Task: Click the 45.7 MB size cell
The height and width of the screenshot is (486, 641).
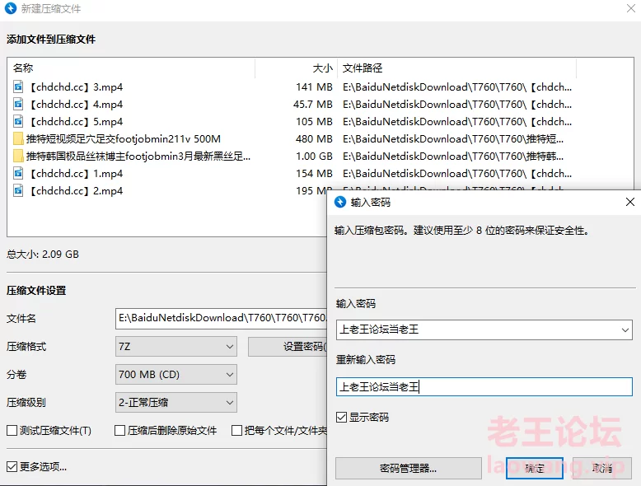Action: pos(313,105)
